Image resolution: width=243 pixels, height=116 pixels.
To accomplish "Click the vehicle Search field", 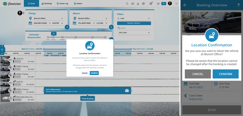I will 134,28.
